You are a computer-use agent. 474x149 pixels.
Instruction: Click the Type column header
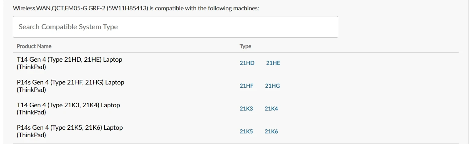[245, 46]
